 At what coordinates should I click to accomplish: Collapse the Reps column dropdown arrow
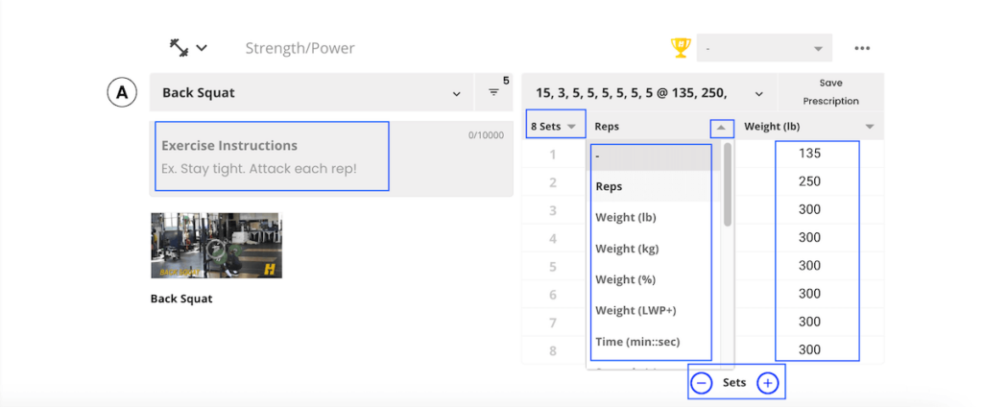pyautogui.click(x=721, y=127)
